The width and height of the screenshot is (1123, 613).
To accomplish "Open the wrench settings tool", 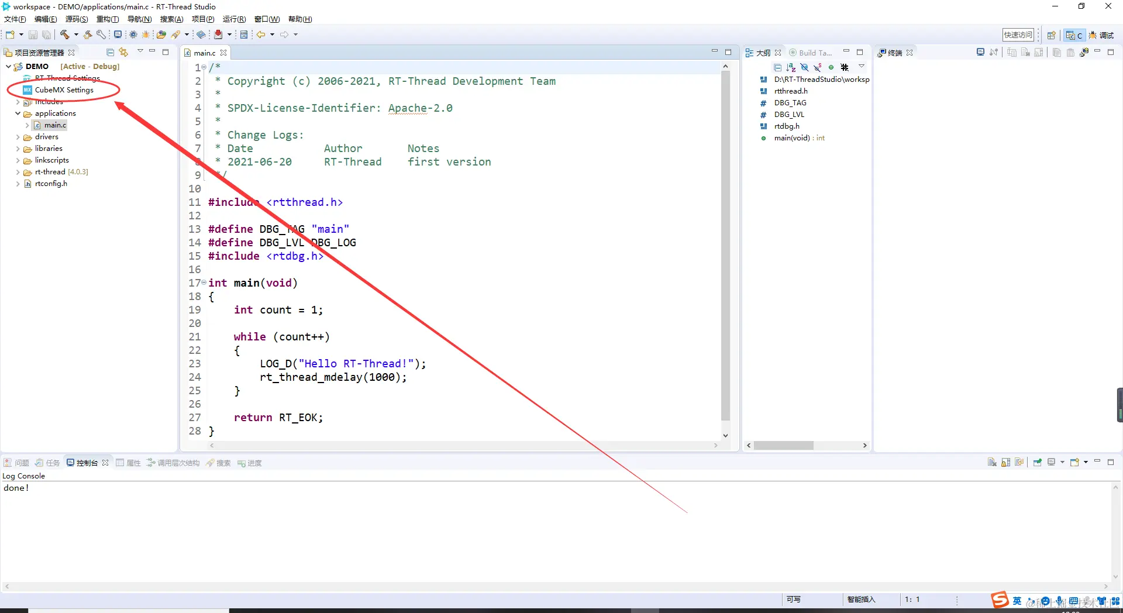I will (101, 35).
